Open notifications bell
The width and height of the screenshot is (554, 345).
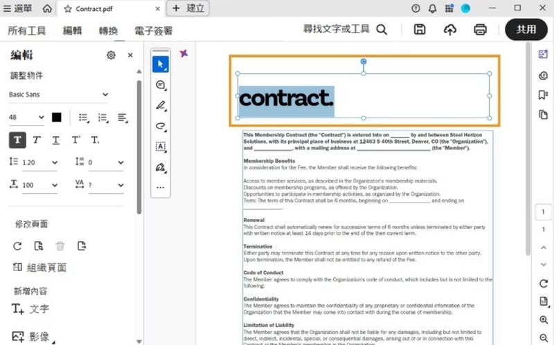432,8
